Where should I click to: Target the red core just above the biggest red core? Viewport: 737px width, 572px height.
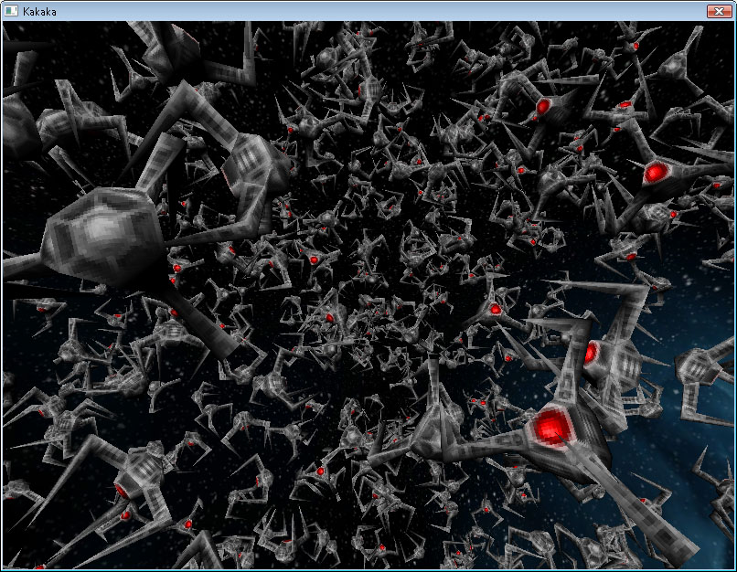tap(591, 353)
